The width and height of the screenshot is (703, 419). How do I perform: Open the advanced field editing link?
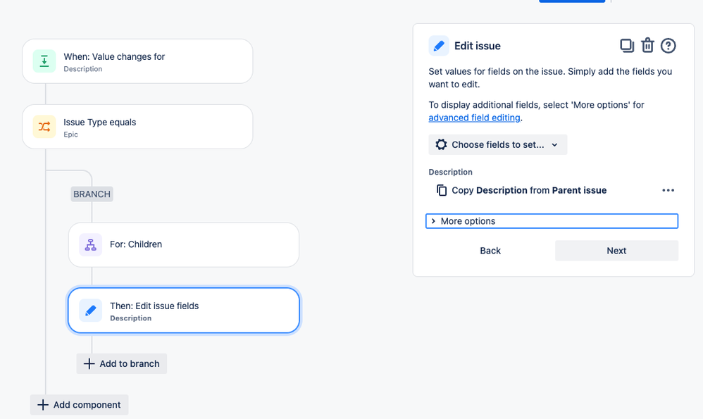pyautogui.click(x=474, y=118)
